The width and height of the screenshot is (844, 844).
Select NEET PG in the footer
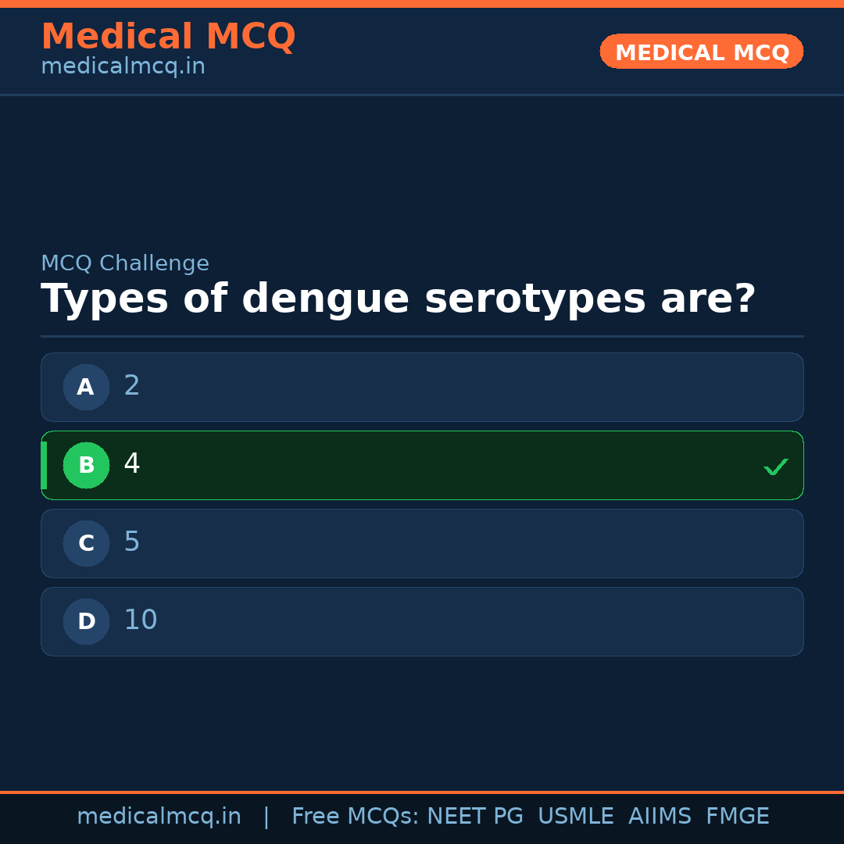475,817
